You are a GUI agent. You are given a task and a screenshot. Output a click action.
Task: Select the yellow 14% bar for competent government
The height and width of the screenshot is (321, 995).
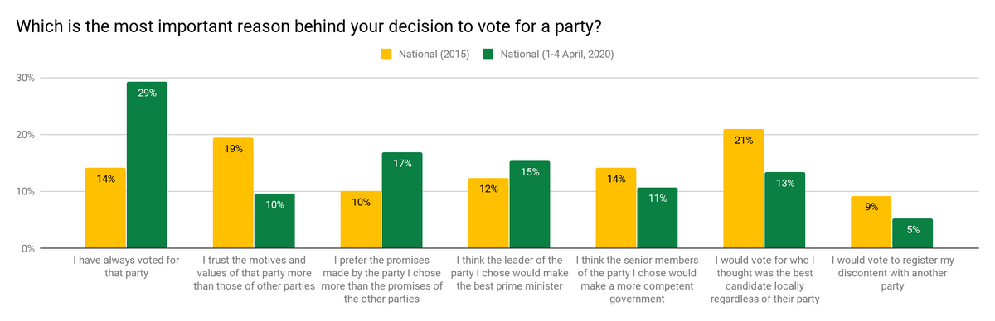tap(616, 208)
